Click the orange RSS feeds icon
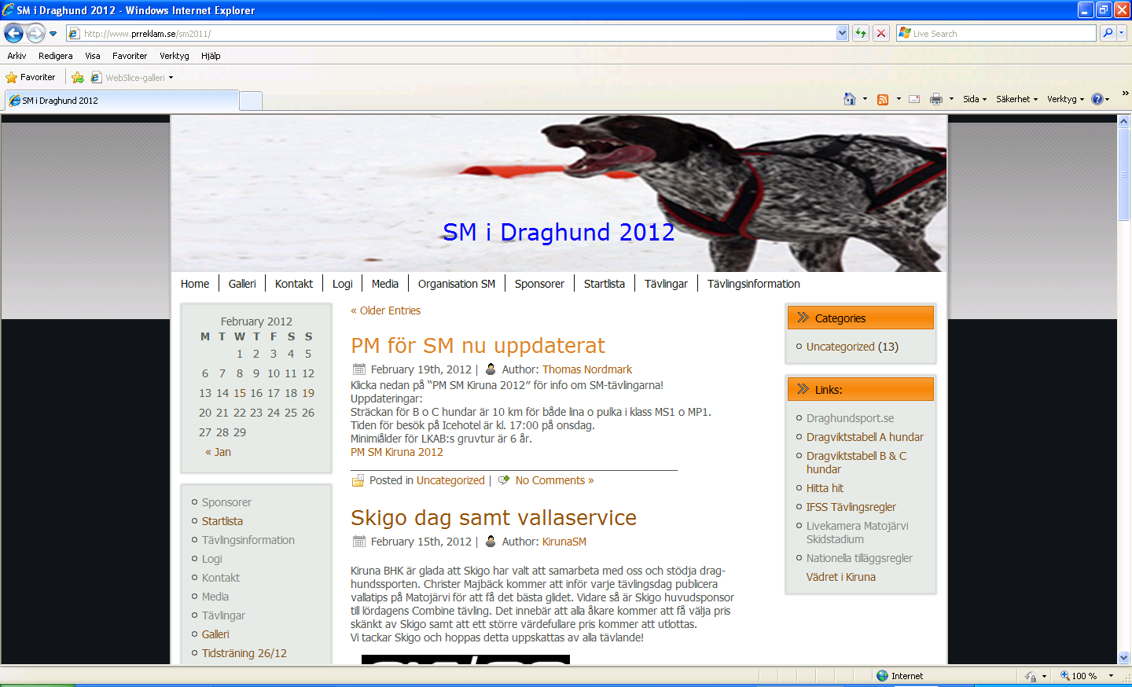 (x=883, y=99)
